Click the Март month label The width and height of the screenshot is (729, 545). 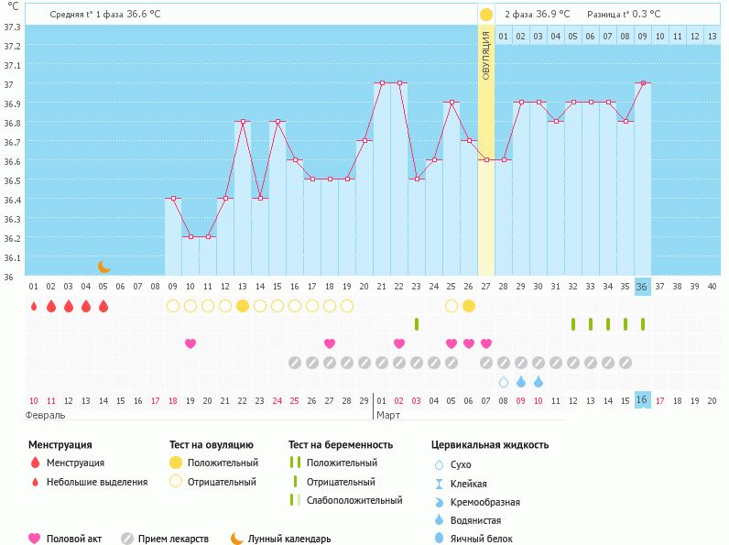point(388,415)
